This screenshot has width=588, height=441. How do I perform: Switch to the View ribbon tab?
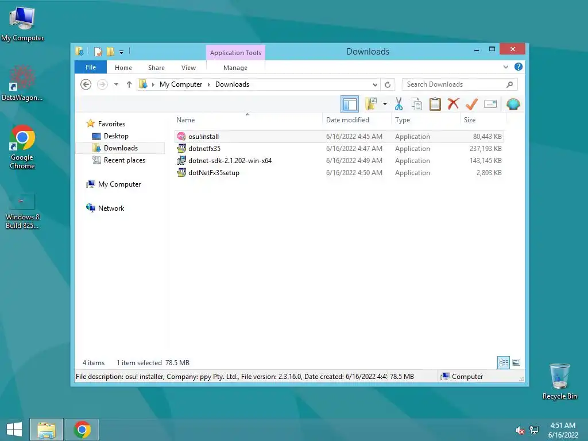pyautogui.click(x=188, y=68)
